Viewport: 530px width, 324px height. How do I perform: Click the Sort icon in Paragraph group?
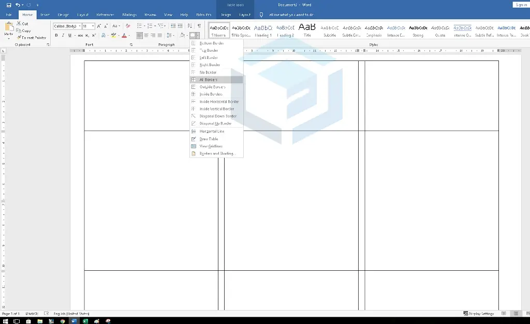[190, 26]
